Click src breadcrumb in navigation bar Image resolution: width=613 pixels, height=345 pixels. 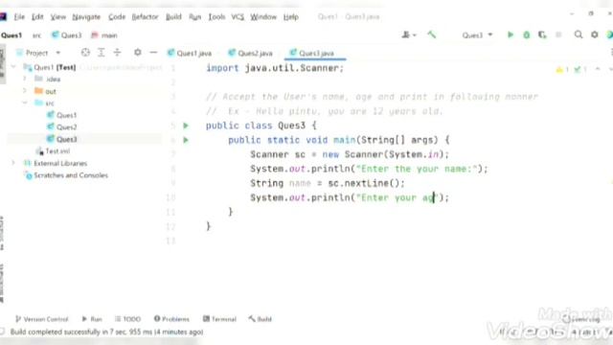click(36, 35)
